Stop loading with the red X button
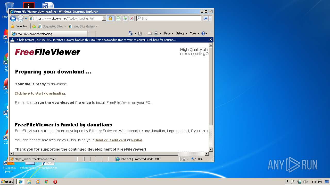This screenshot has width=330, height=185. pos(131,18)
